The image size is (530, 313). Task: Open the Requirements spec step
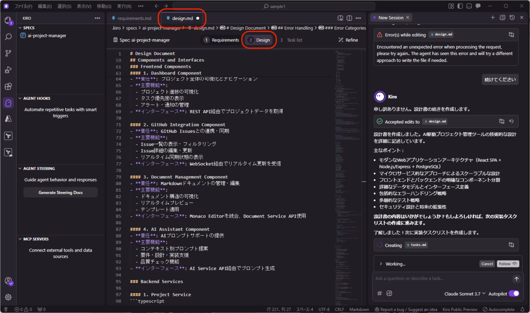click(x=221, y=40)
